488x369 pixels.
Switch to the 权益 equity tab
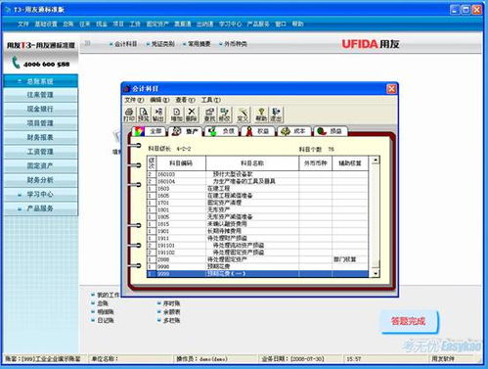coord(258,131)
